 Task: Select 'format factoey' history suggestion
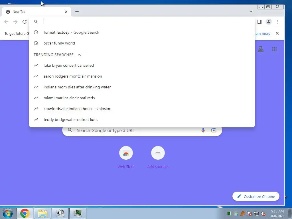click(x=142, y=33)
